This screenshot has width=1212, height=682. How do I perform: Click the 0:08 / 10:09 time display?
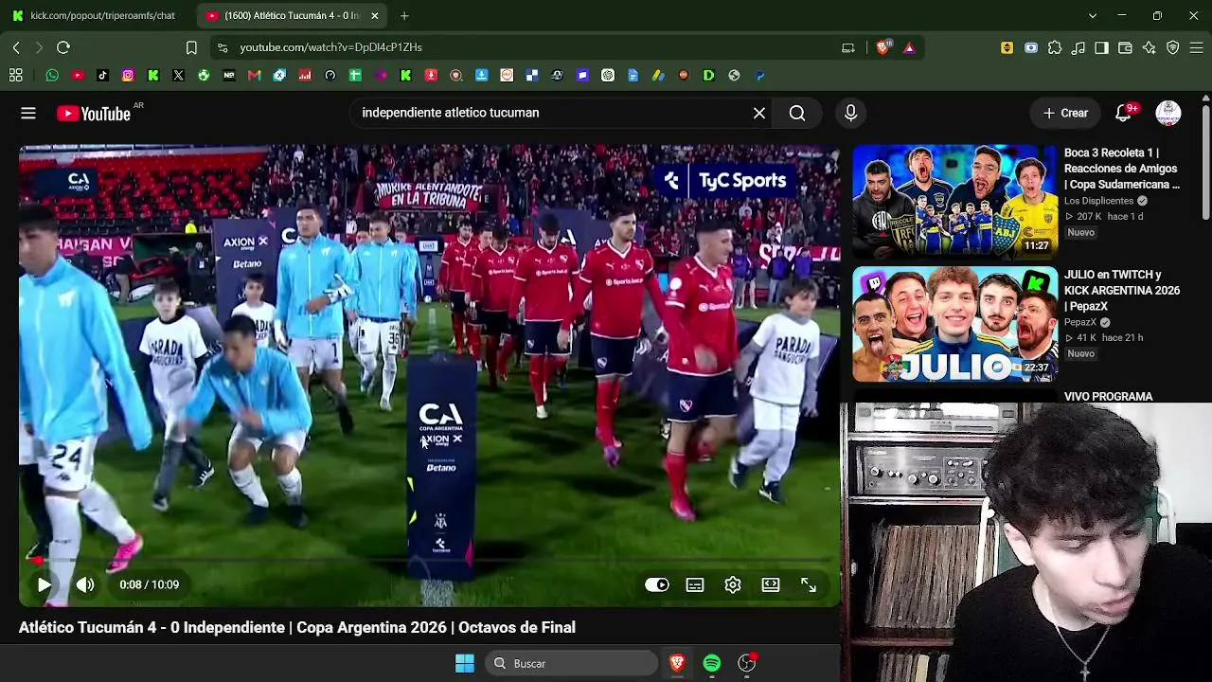(149, 584)
